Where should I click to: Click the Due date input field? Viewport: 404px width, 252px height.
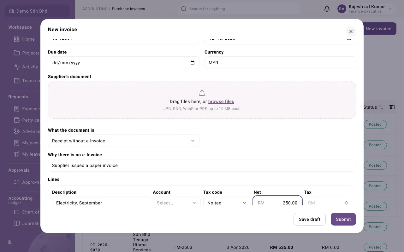pyautogui.click(x=124, y=63)
